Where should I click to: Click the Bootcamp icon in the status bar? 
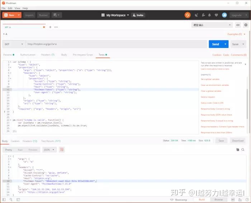(x=172, y=200)
